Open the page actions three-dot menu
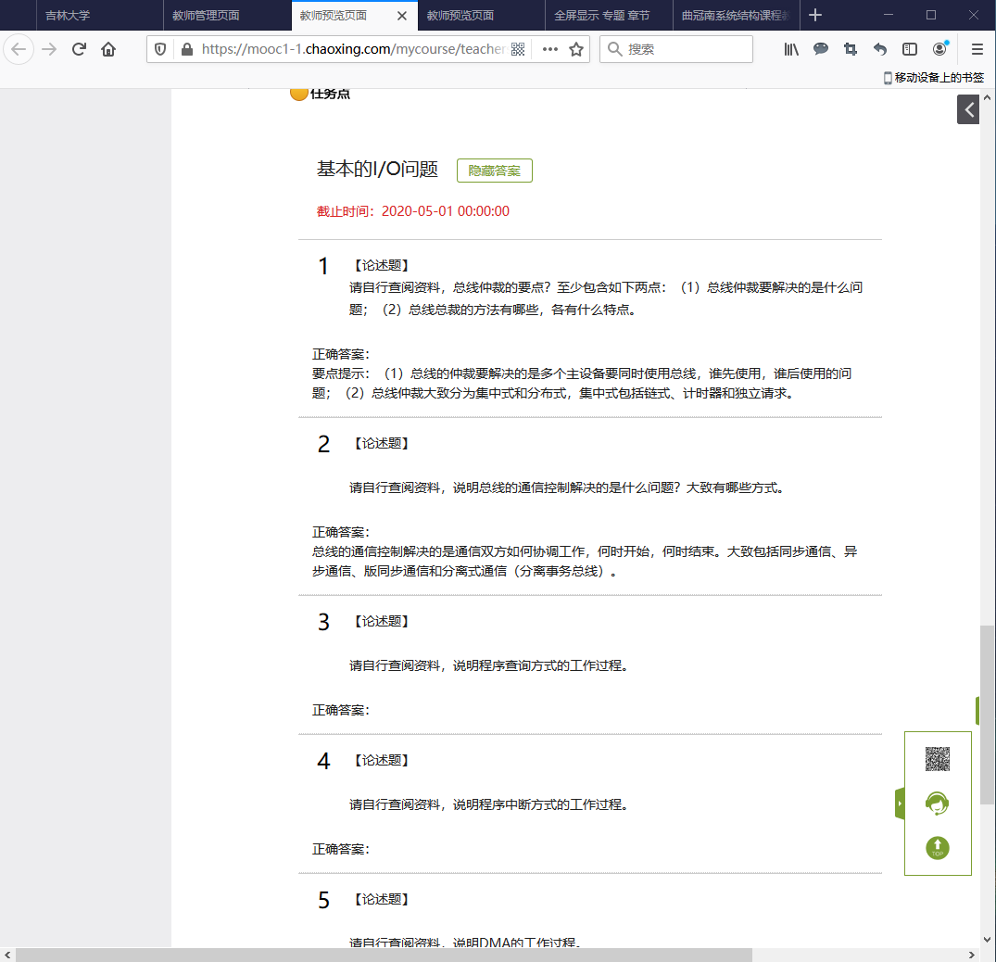The height and width of the screenshot is (962, 996). (549, 49)
